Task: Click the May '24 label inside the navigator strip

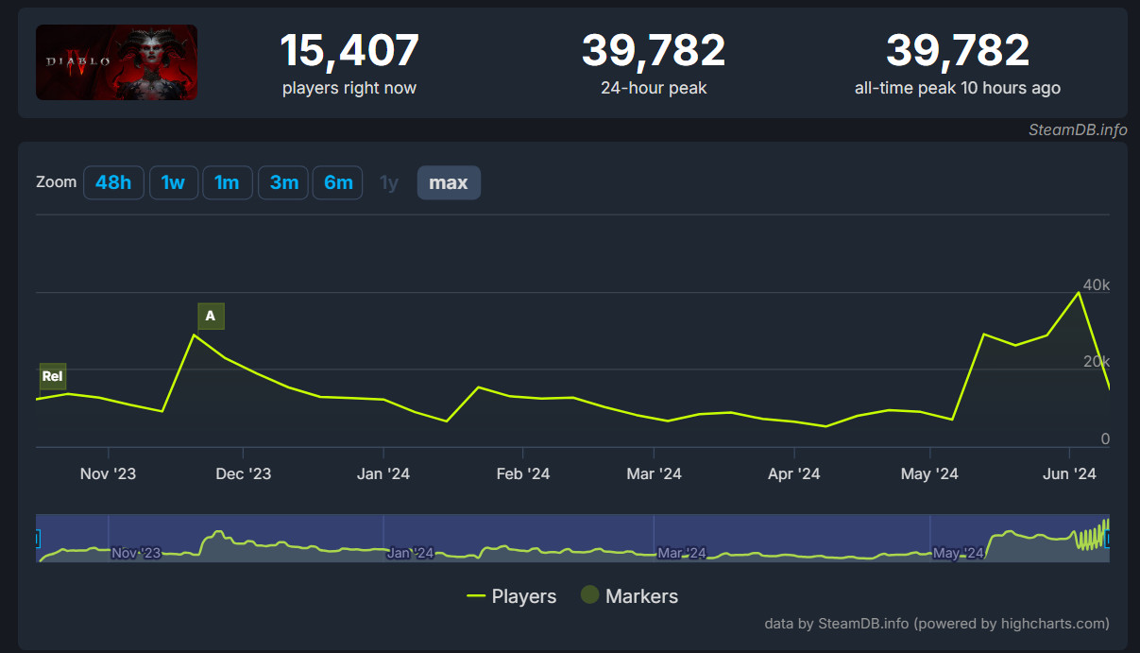Action: pos(959,553)
